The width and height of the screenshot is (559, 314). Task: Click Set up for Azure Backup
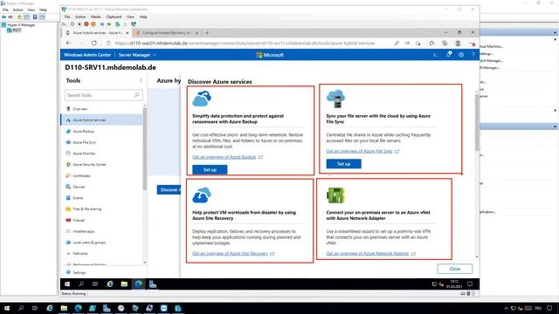[x=210, y=170]
